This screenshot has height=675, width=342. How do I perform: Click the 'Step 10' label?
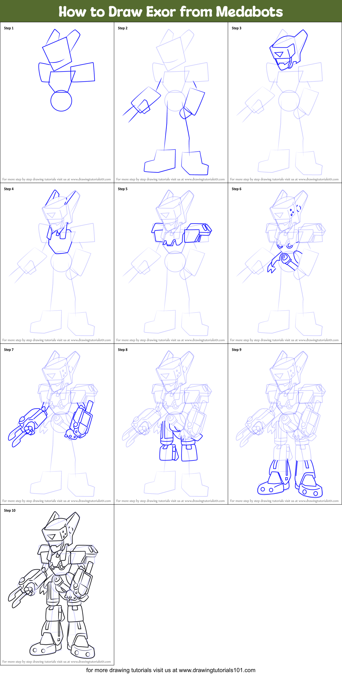point(10,511)
